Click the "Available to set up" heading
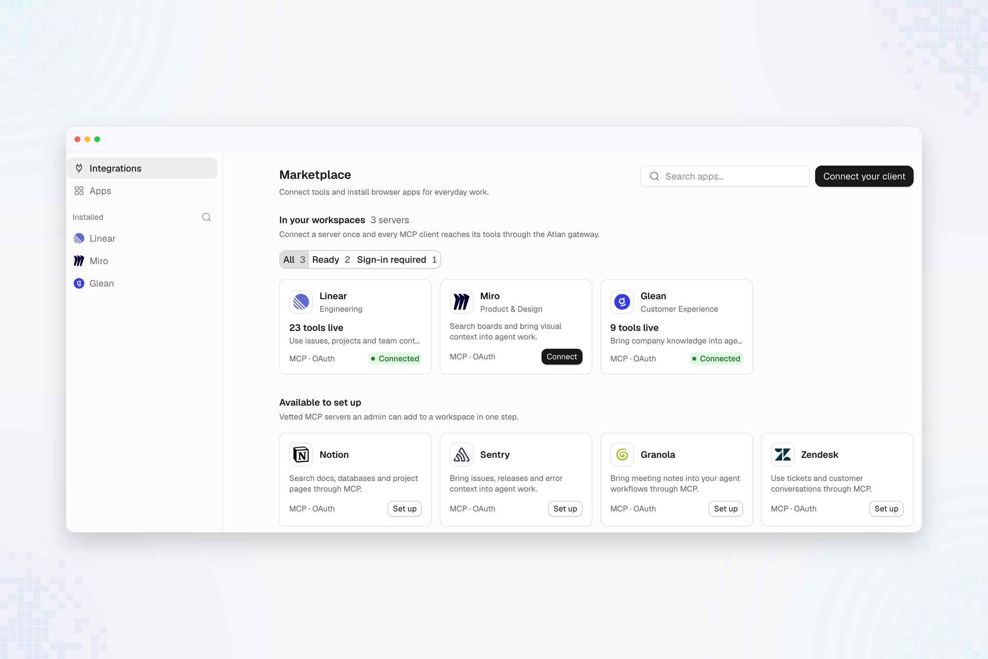Screen dimensions: 988x659 point(320,402)
